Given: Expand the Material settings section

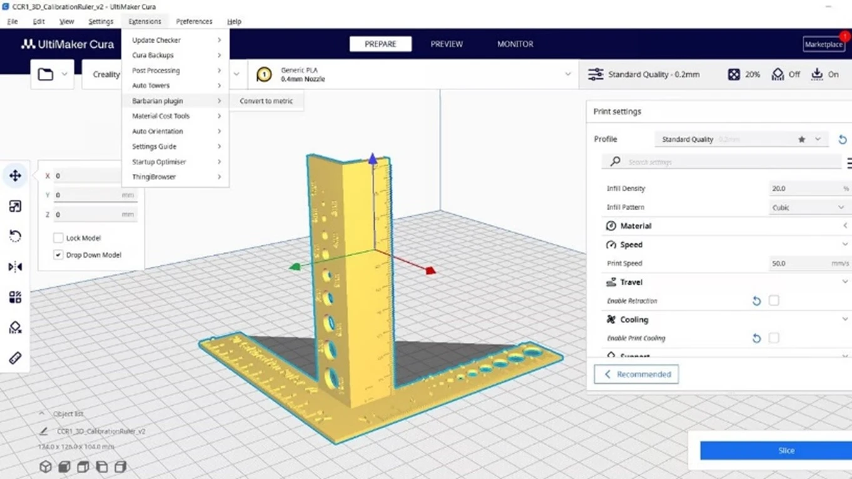Looking at the screenshot, I should pyautogui.click(x=725, y=226).
